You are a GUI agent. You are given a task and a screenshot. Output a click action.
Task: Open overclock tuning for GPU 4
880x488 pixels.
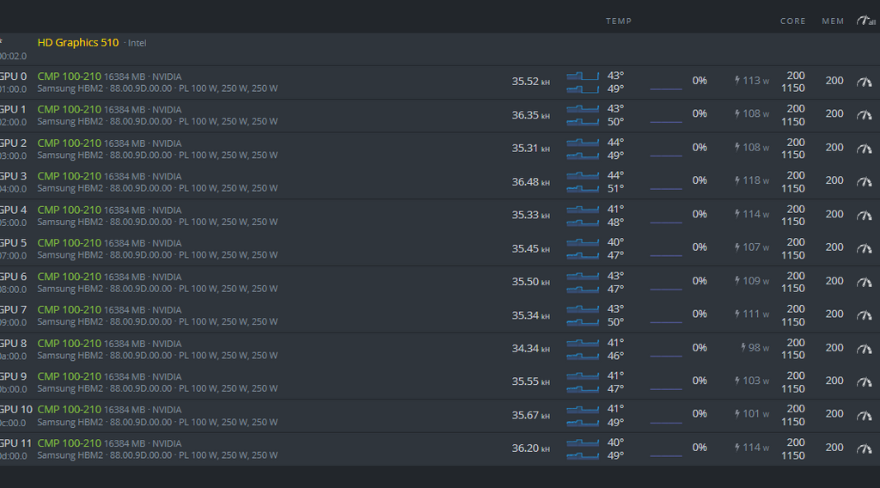(x=864, y=215)
